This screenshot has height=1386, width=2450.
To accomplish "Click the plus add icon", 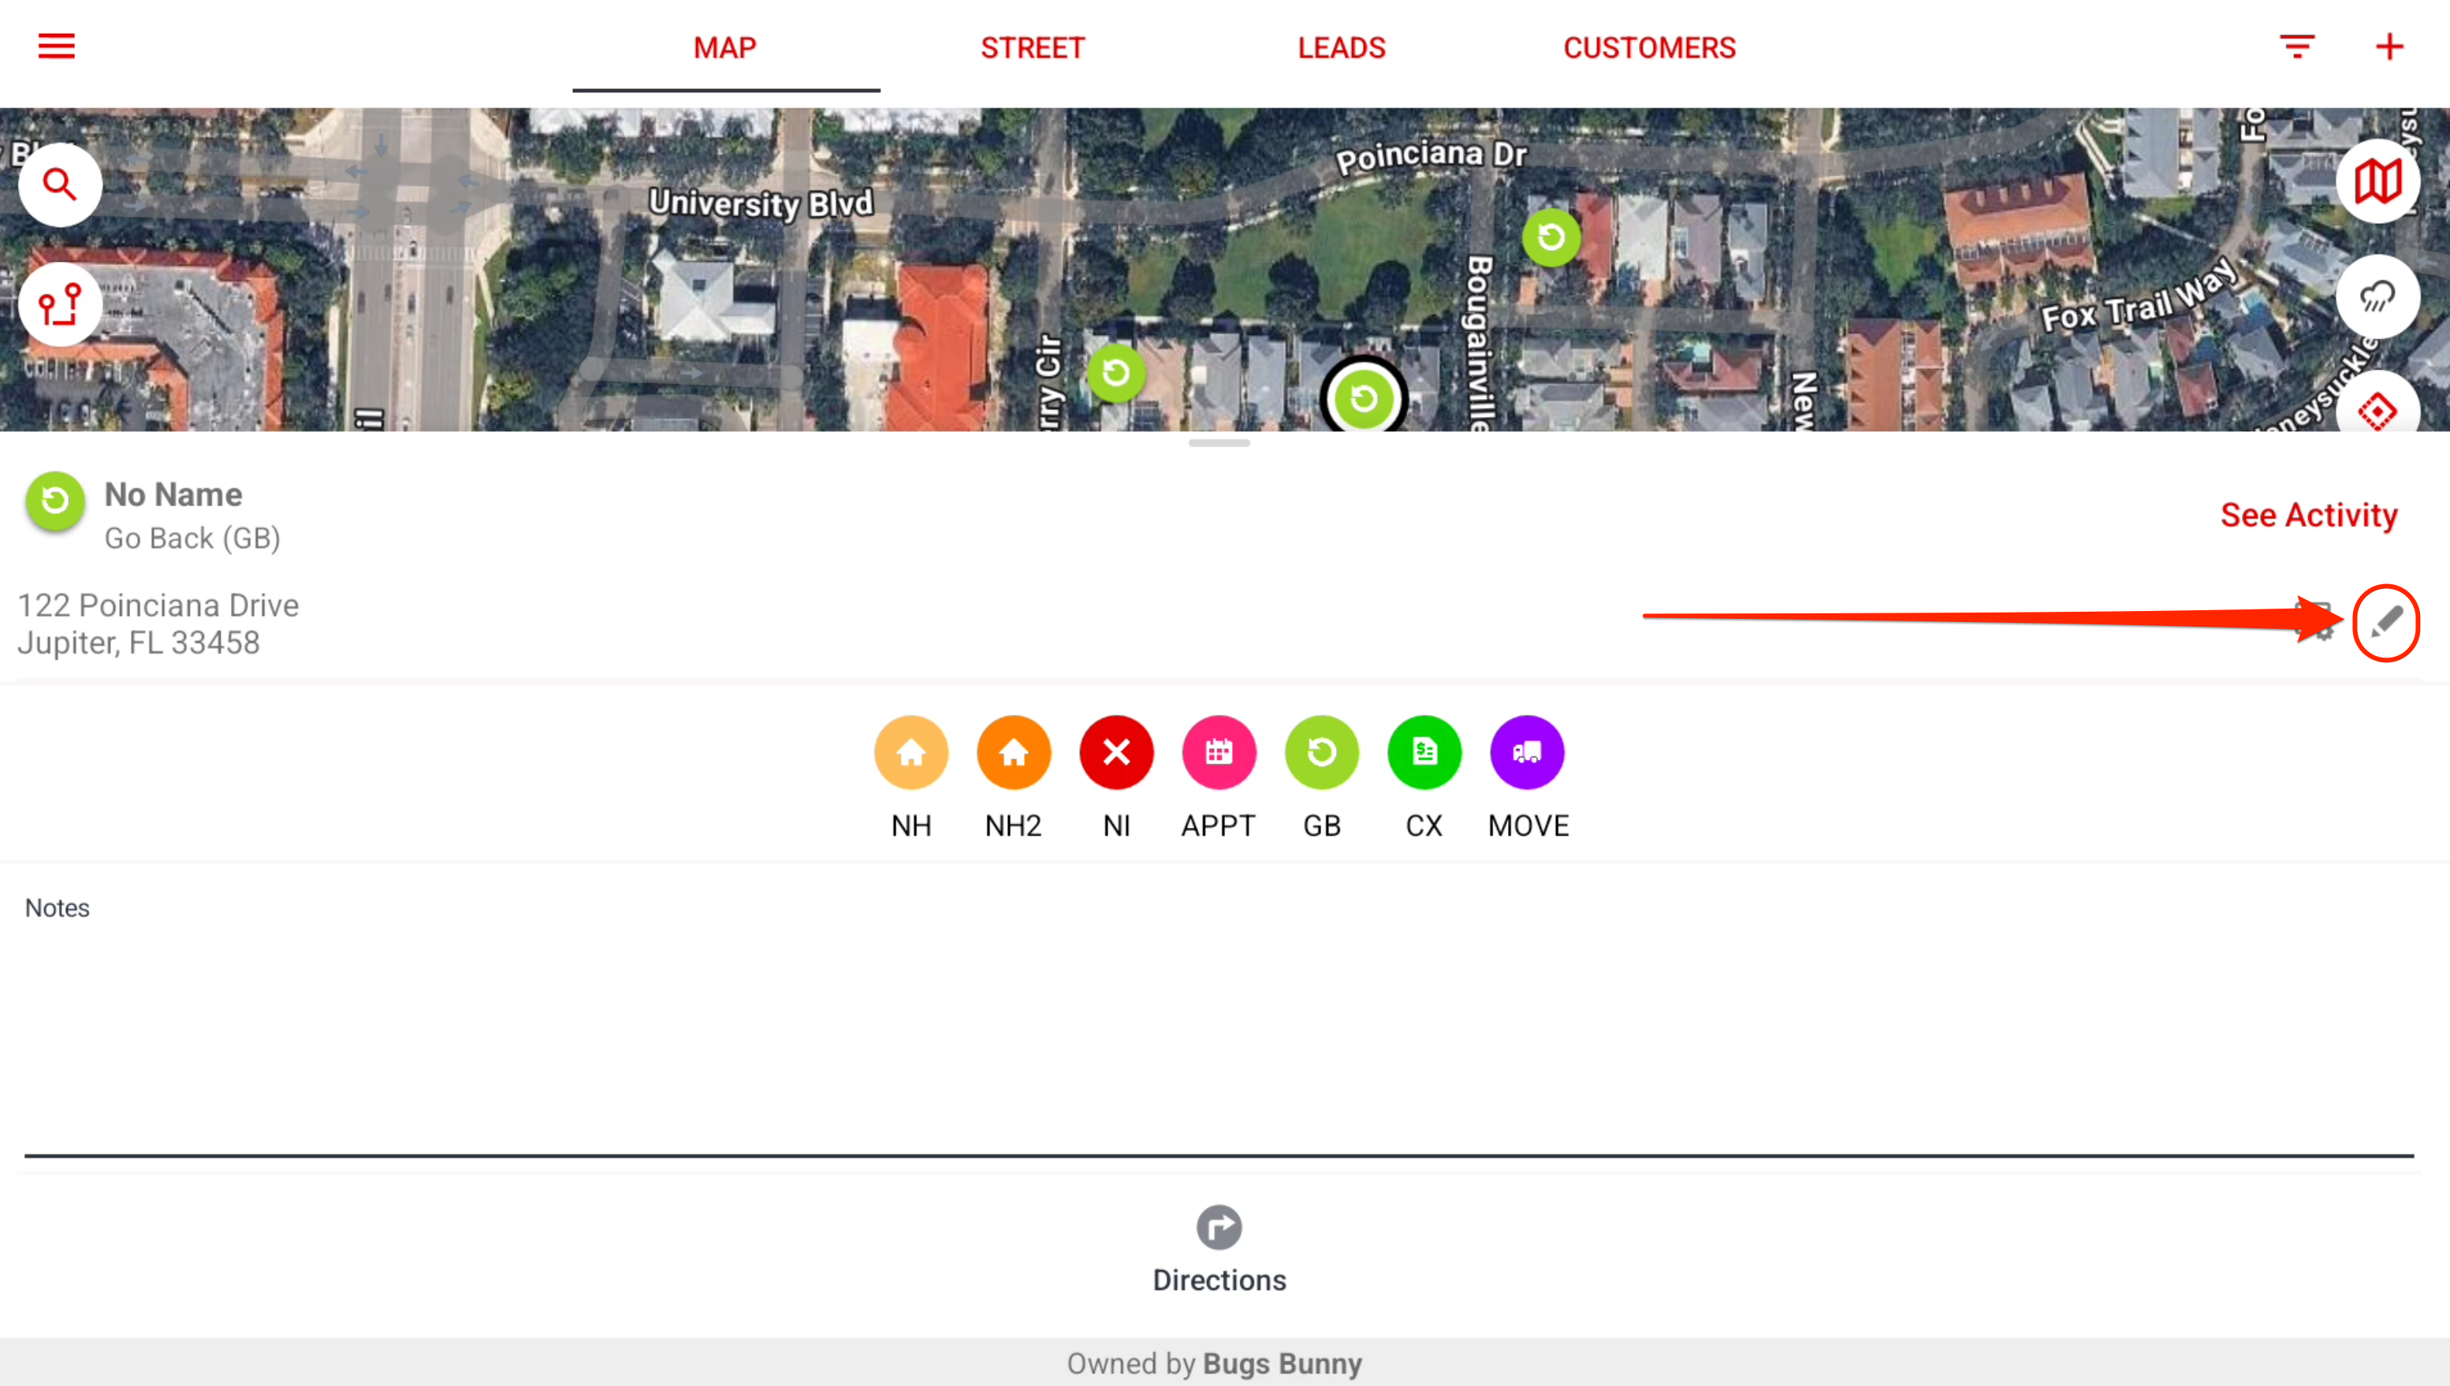I will coord(2389,47).
